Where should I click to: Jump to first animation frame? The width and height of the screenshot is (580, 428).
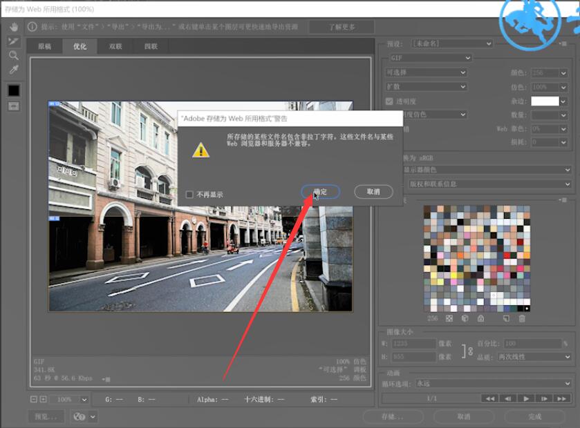pos(489,398)
